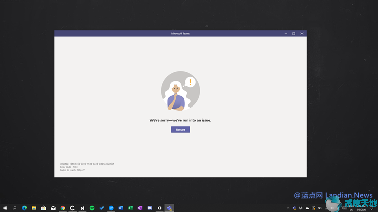This screenshot has height=212, width=378.
Task: Open Dropbox tray icon
Action: (300, 208)
